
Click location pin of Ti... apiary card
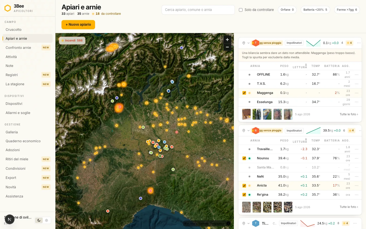pyautogui.click(x=243, y=223)
